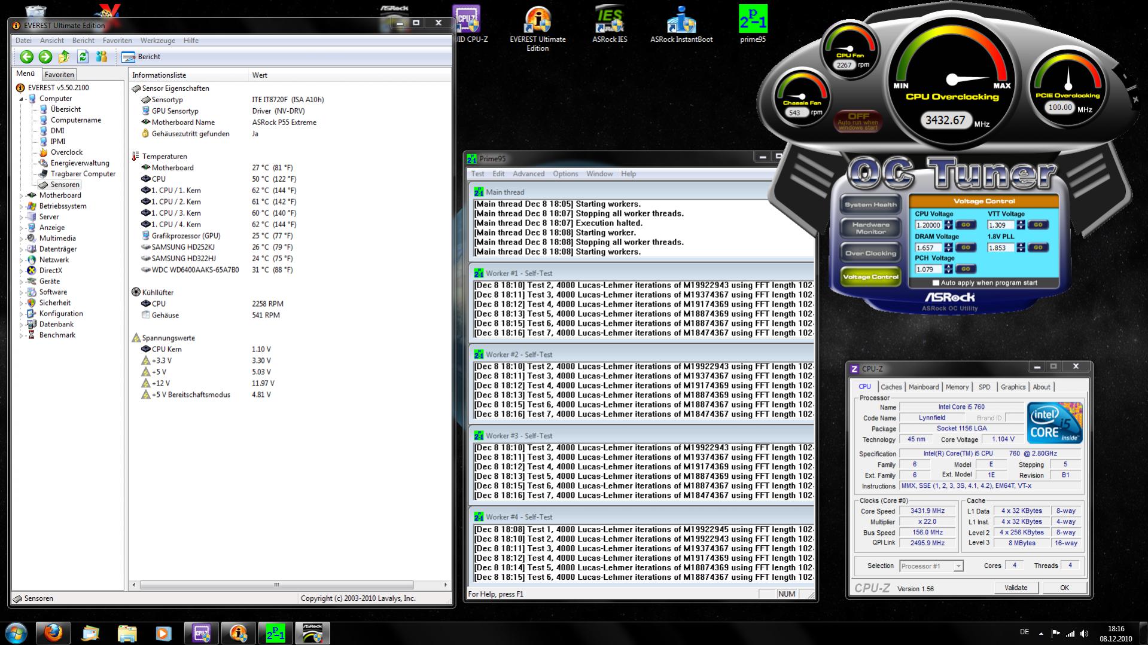
Task: Open the Options menu in Prime95
Action: [565, 174]
